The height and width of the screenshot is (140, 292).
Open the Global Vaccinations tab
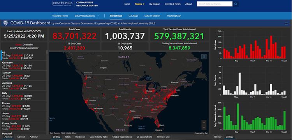pos(122,137)
